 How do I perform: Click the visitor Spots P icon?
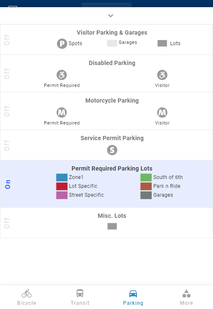click(62, 43)
